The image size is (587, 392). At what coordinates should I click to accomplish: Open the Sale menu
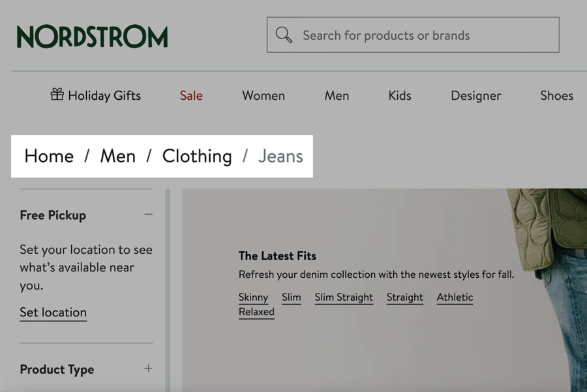191,95
